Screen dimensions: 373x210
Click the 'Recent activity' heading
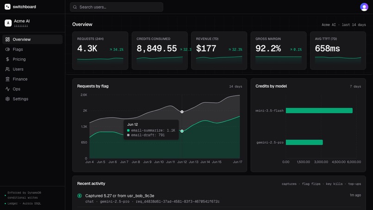[91, 184]
